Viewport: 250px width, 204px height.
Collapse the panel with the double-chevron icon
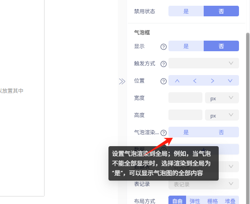[122, 81]
